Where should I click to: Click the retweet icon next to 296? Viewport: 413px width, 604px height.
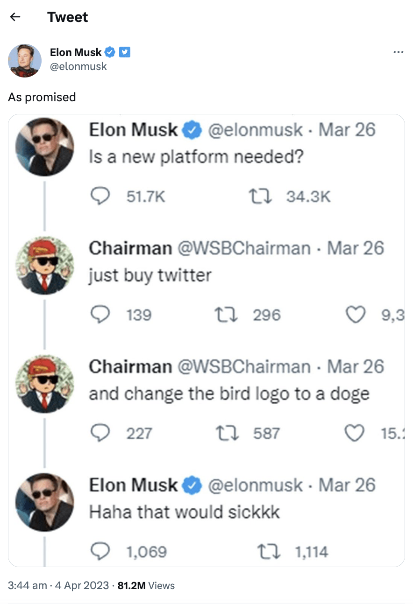[226, 315]
